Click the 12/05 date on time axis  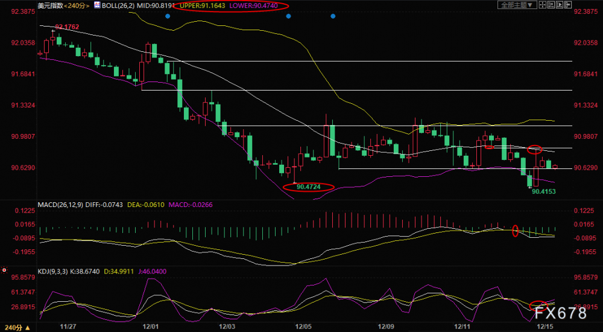pos(303,327)
